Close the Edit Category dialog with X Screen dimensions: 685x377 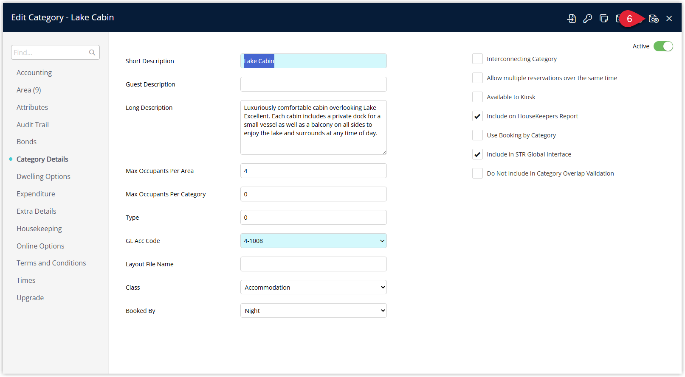pos(669,18)
